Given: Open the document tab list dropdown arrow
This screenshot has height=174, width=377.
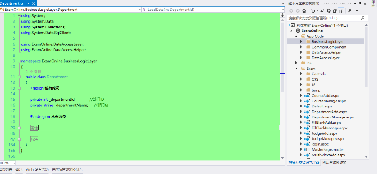Looking at the screenshot, I should pyautogui.click(x=283, y=4).
